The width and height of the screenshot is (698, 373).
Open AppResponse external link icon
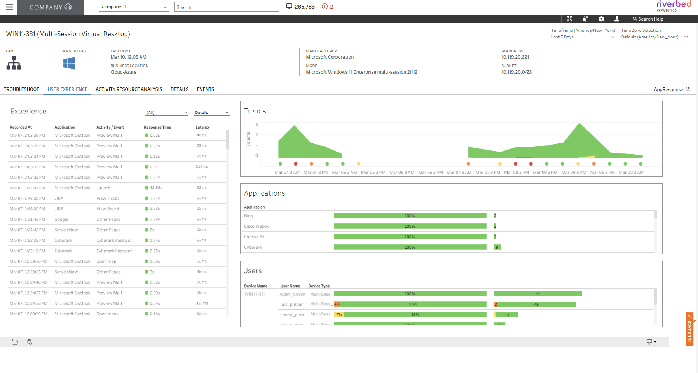688,89
